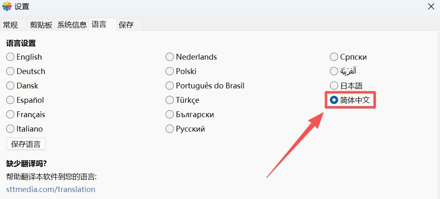Select the 简体中文 radio button
Screen dimensions: 440x199
pyautogui.click(x=334, y=100)
